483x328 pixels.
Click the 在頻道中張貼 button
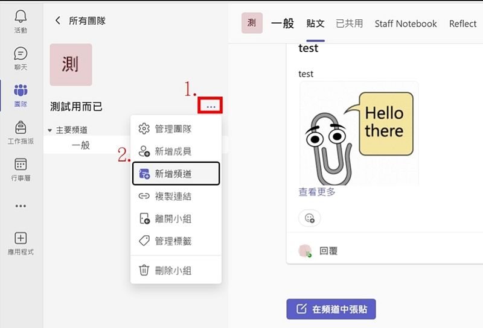tap(331, 309)
